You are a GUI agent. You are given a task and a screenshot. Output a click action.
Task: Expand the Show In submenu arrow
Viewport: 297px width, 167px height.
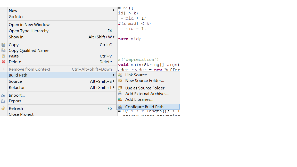tap(114, 37)
